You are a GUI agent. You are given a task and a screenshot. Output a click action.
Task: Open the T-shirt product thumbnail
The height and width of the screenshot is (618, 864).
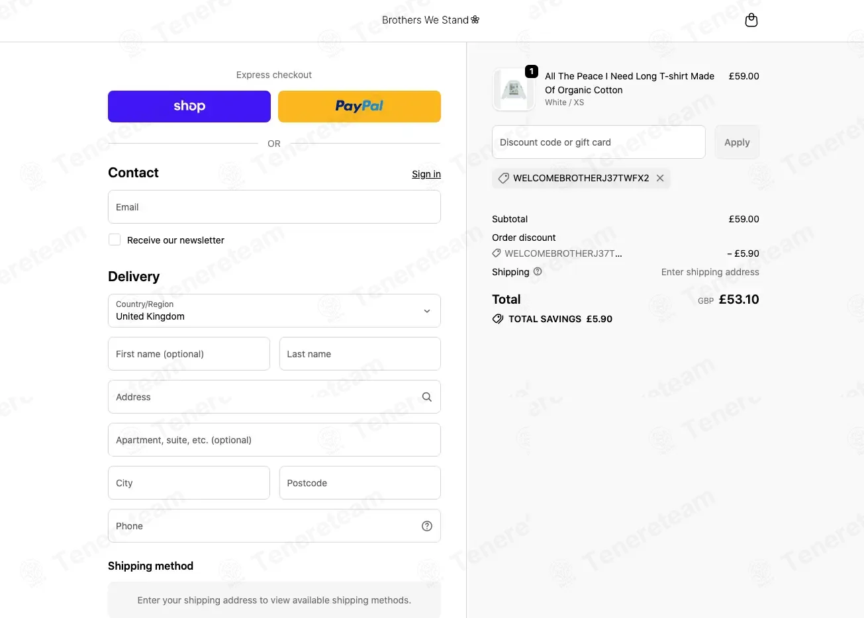click(x=514, y=89)
